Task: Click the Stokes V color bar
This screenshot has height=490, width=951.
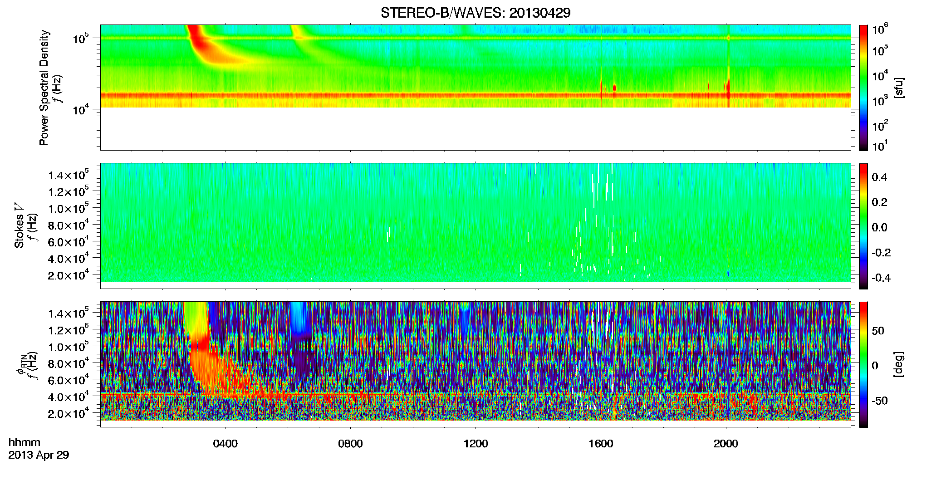Action: [x=863, y=226]
